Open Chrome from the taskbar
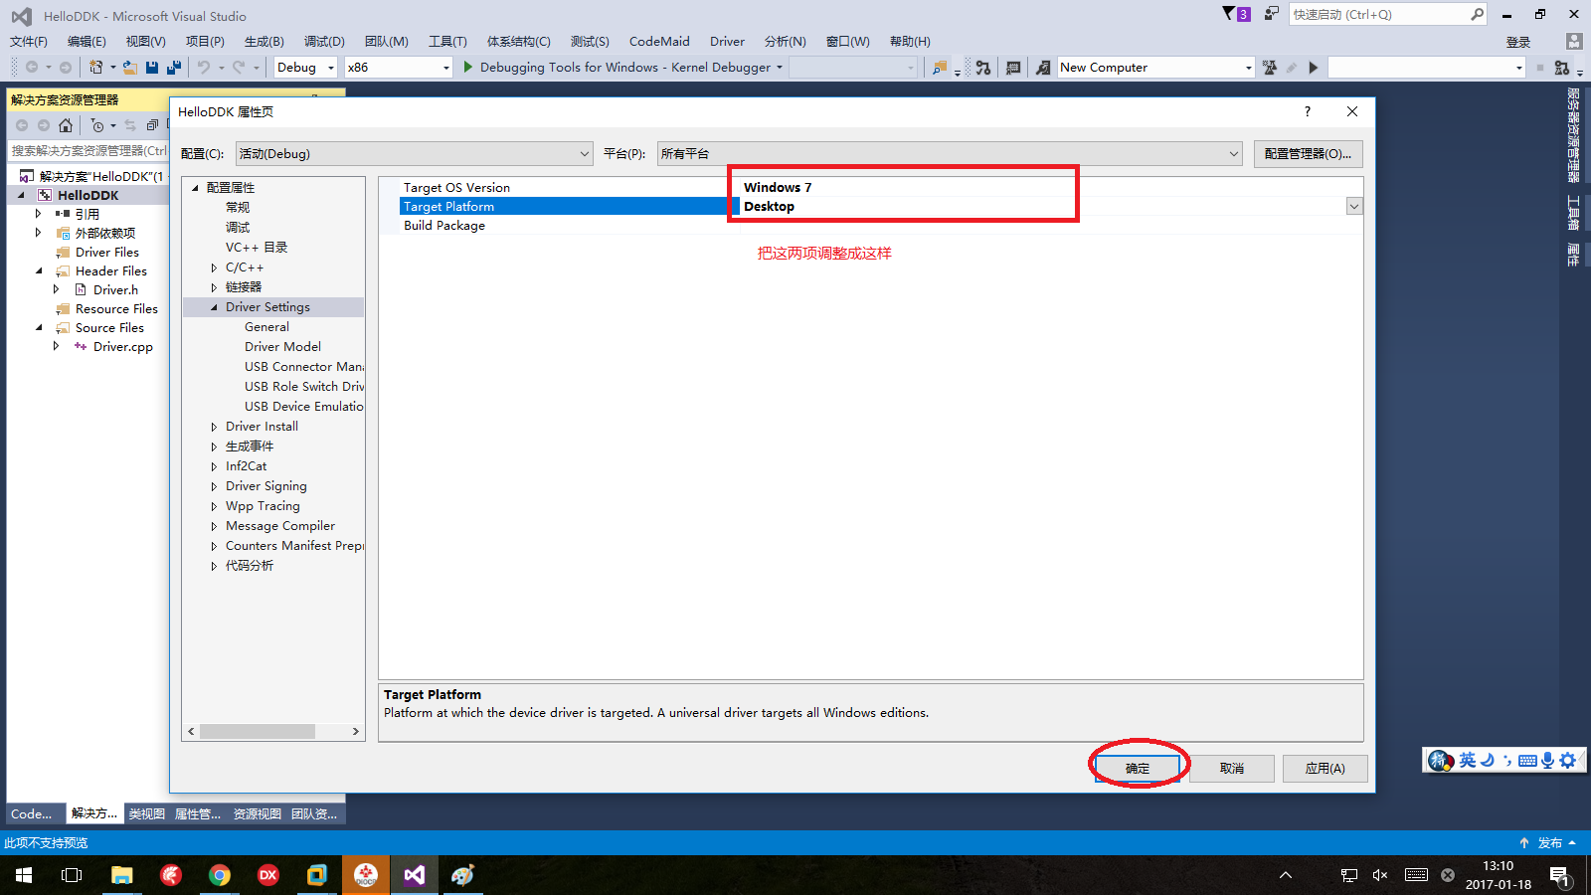1591x895 pixels. 220,875
